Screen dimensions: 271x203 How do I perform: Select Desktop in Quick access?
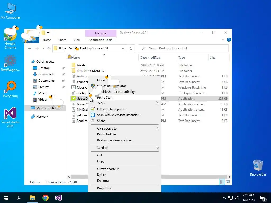(44, 68)
